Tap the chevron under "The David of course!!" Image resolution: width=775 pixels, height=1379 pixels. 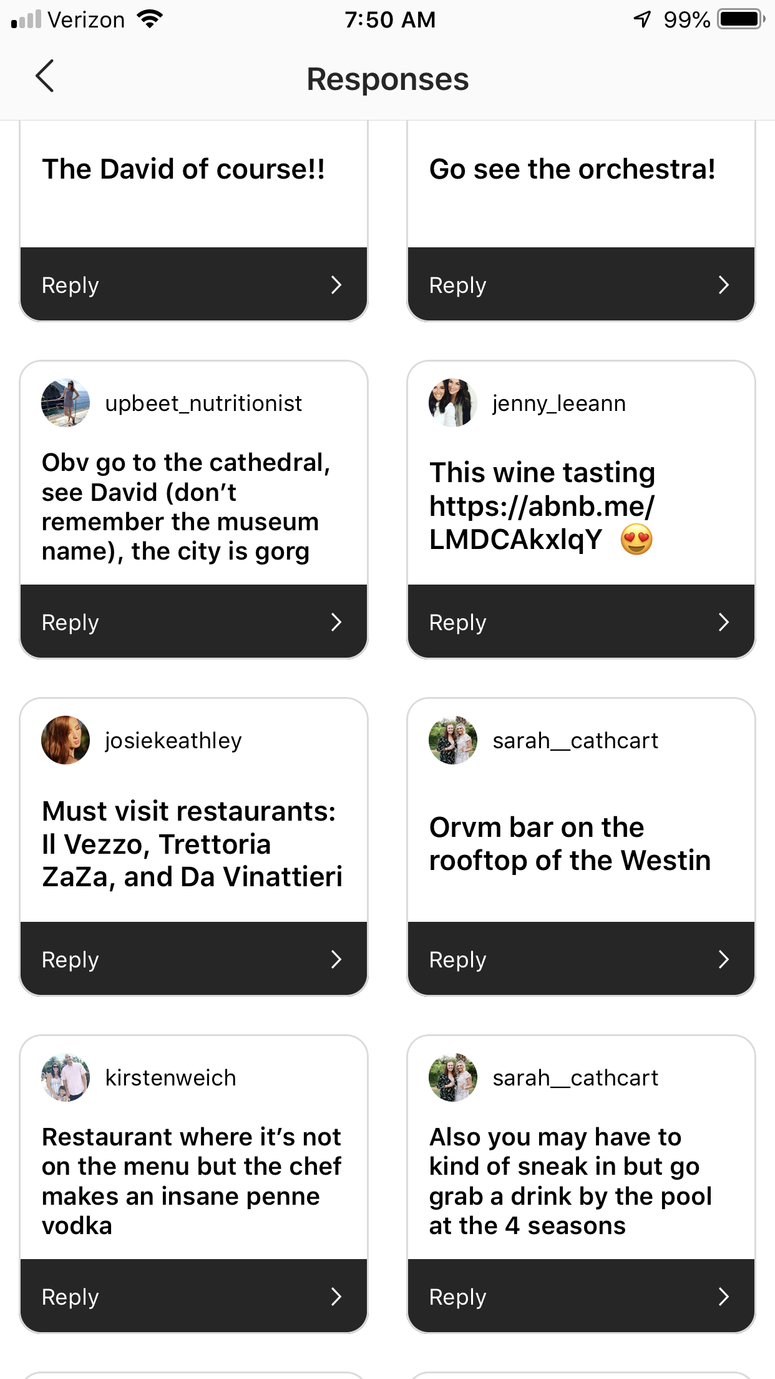tap(336, 285)
